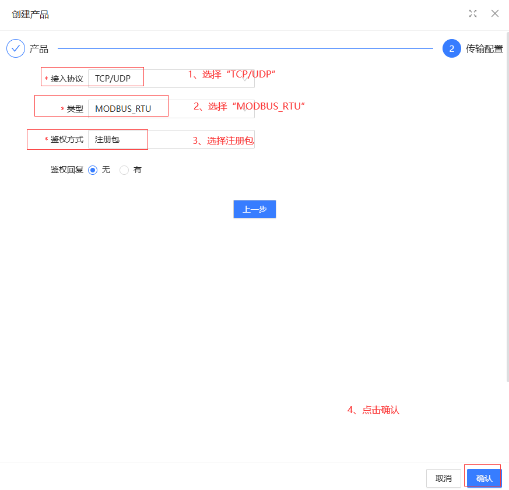Click the fullscreen expand icon in header
509x490 pixels.
(x=473, y=13)
